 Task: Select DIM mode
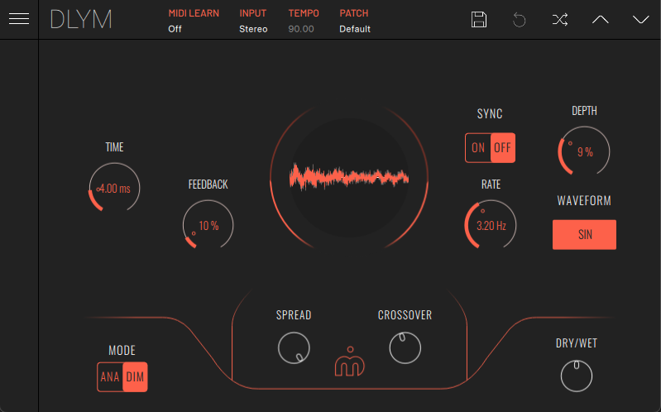pos(135,377)
